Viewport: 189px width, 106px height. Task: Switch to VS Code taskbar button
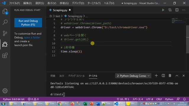click(x=119, y=104)
